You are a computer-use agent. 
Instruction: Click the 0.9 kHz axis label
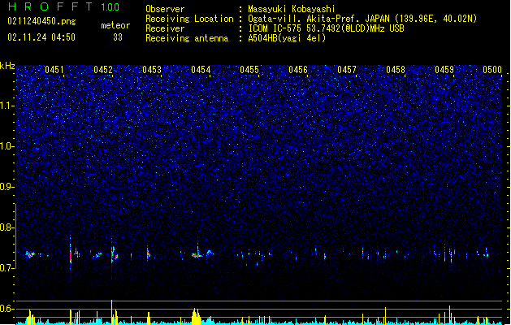pyautogui.click(x=7, y=187)
